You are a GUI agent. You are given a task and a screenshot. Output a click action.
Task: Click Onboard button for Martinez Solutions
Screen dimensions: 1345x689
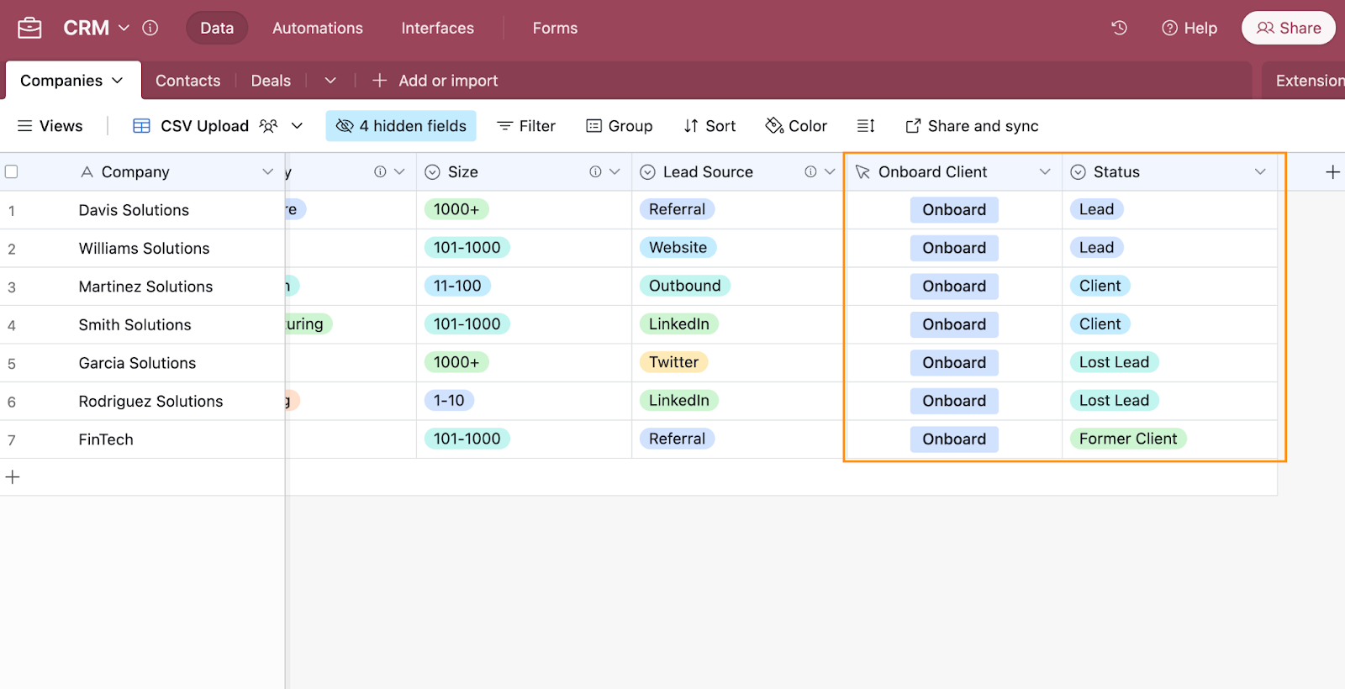point(954,287)
